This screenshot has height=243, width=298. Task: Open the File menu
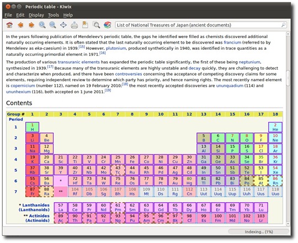pyautogui.click(x=8, y=15)
